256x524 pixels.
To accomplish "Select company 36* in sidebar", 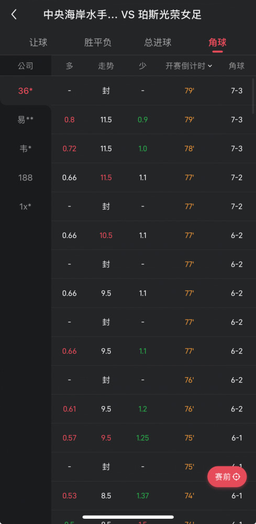I will click(26, 91).
